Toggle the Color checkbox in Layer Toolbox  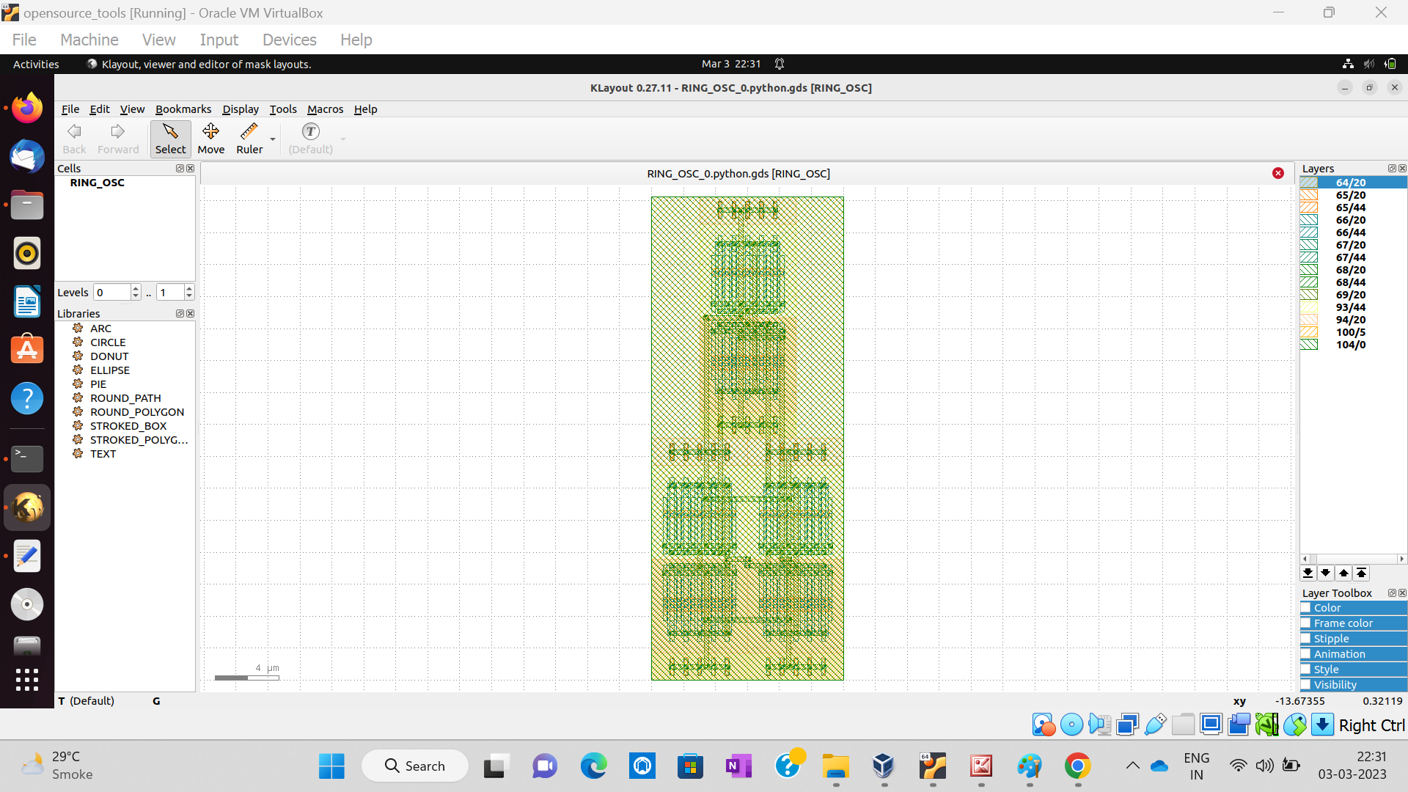coord(1306,608)
